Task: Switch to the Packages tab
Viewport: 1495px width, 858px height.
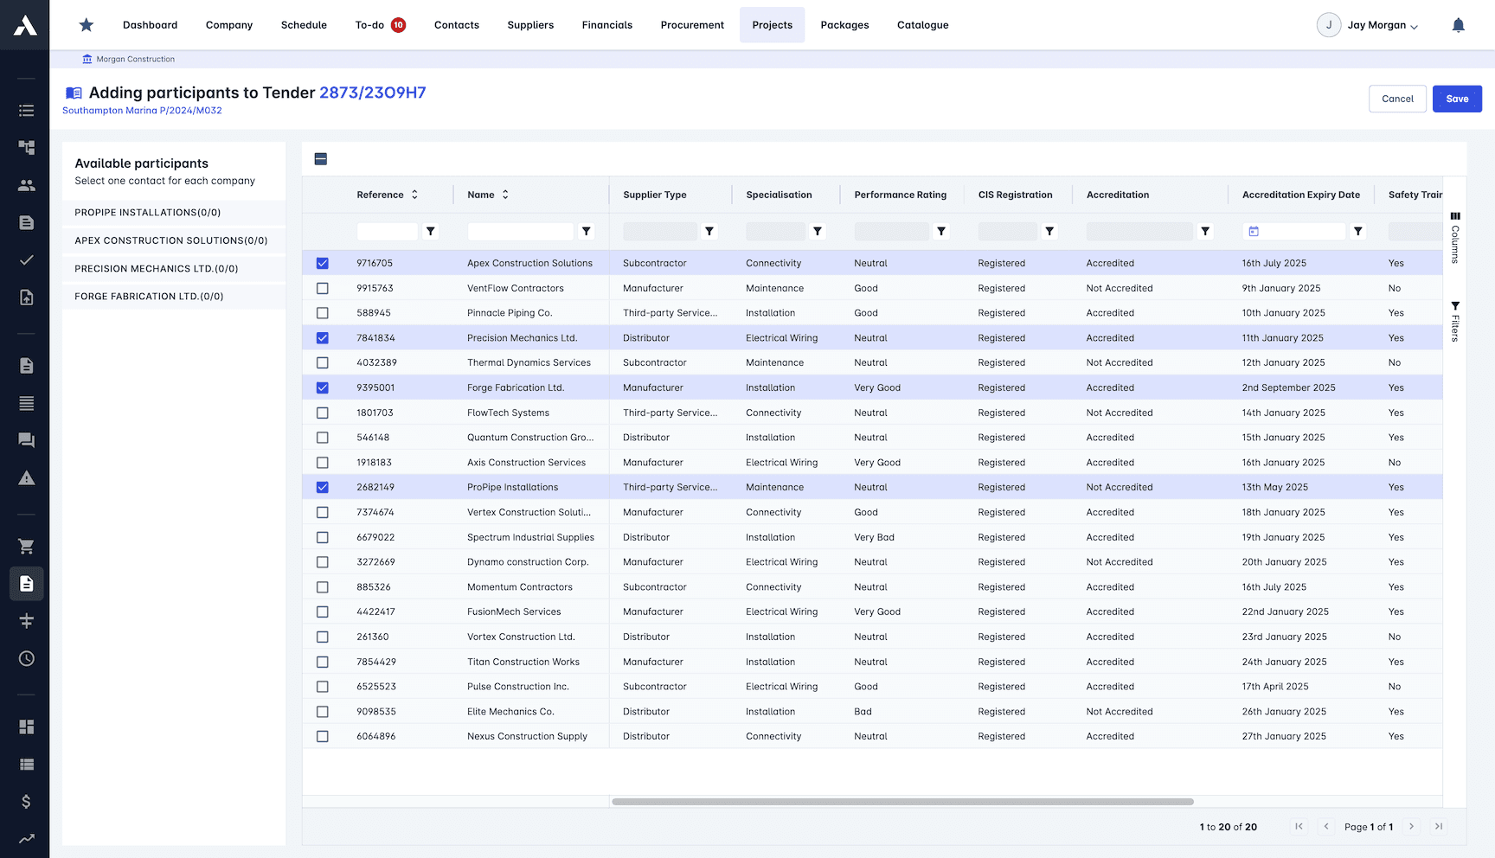Action: click(844, 24)
